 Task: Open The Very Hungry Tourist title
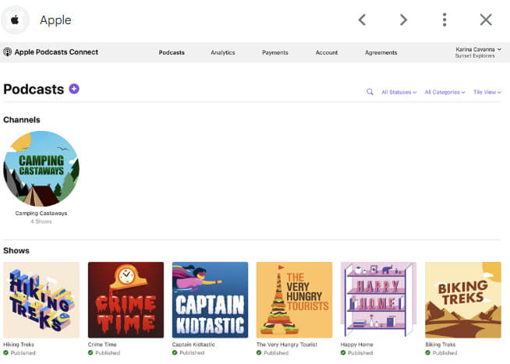coord(286,345)
